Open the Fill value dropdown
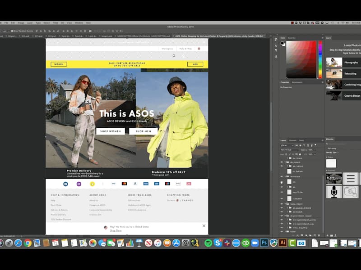The image size is (361, 270). point(315,154)
